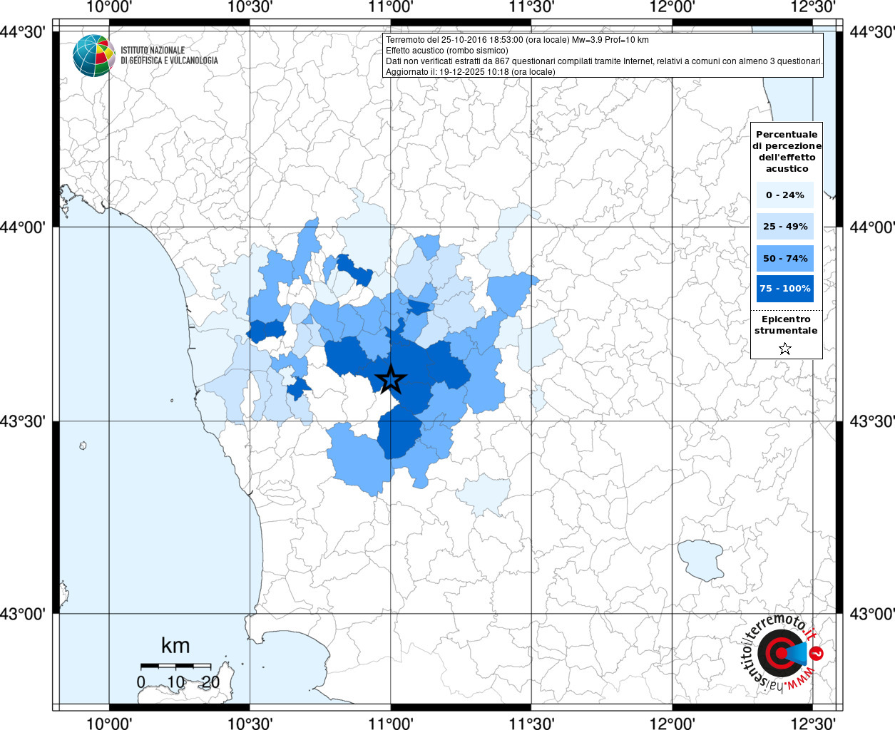The width and height of the screenshot is (895, 730).
Task: Click the 'km' scale bar label
Action: [175, 645]
